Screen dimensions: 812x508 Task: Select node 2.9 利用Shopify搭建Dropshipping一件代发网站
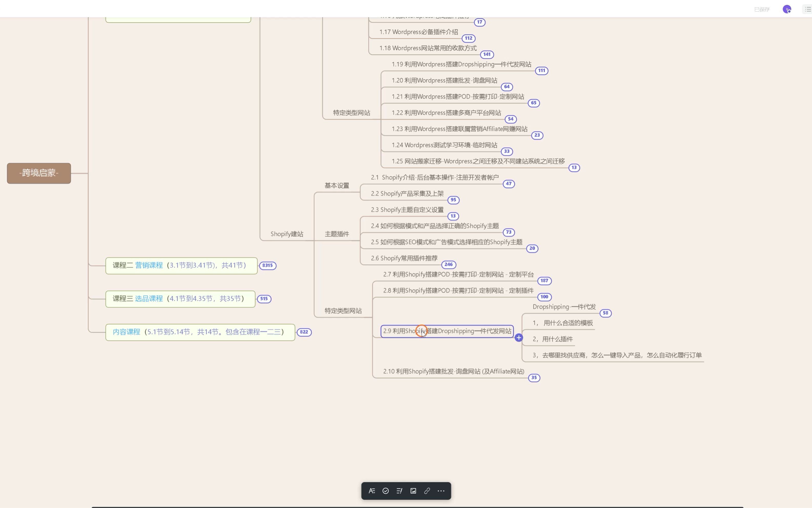(x=447, y=331)
